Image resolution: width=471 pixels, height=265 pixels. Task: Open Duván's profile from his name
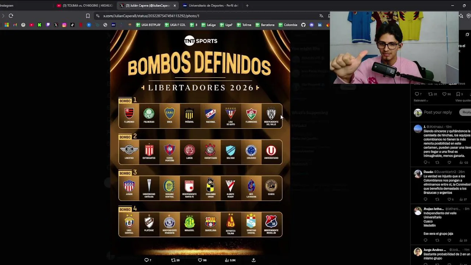428,172
